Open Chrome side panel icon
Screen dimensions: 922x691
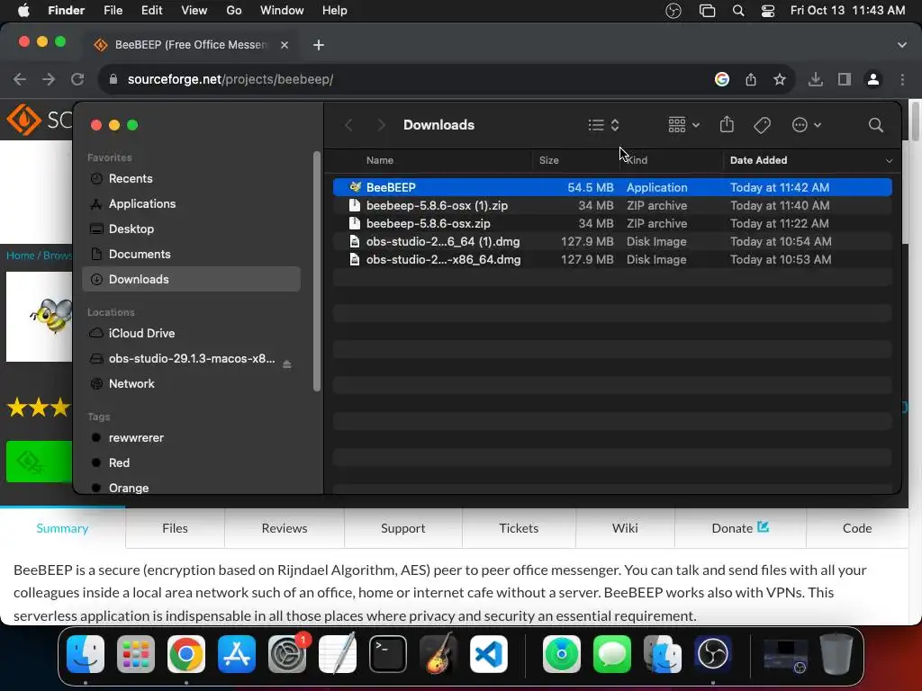[845, 79]
